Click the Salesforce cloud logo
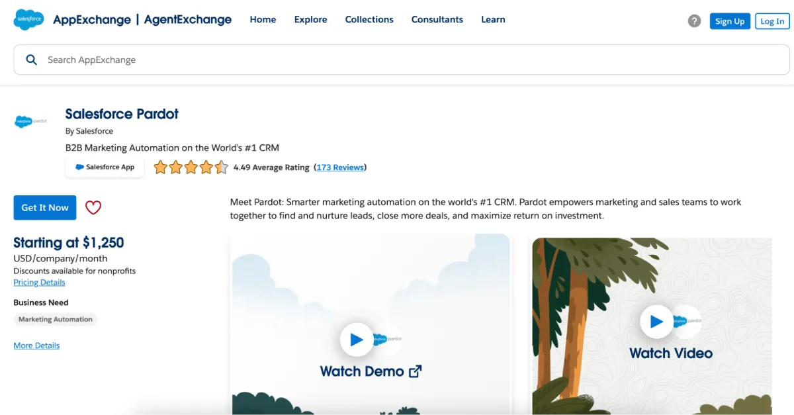794x415 pixels. (27, 19)
